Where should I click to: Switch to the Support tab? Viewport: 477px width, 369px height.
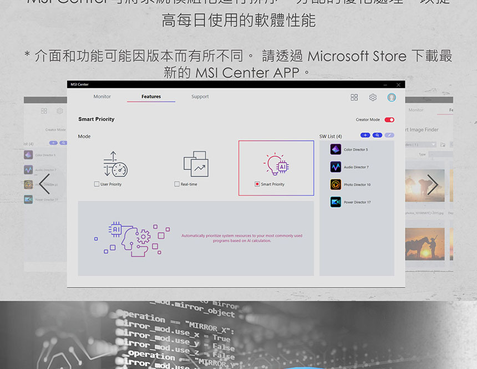point(200,96)
